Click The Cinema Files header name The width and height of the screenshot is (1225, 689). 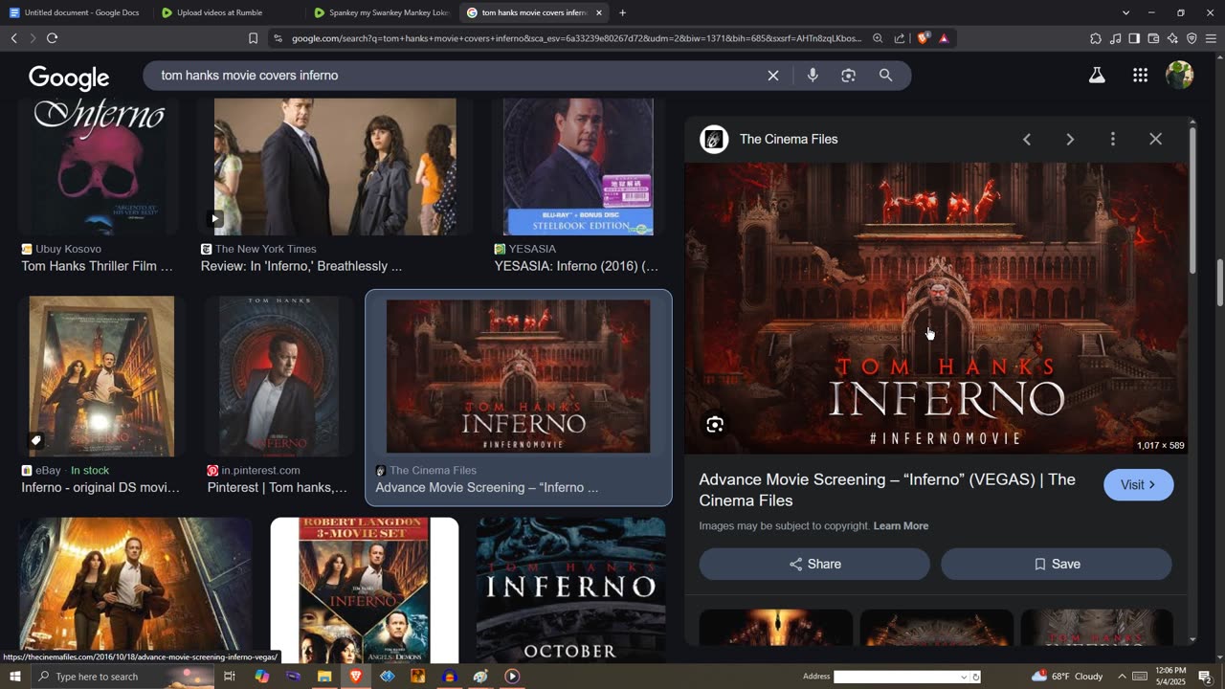789,140
